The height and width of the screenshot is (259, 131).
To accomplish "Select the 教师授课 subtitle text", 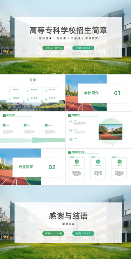I will [x=45, y=38].
